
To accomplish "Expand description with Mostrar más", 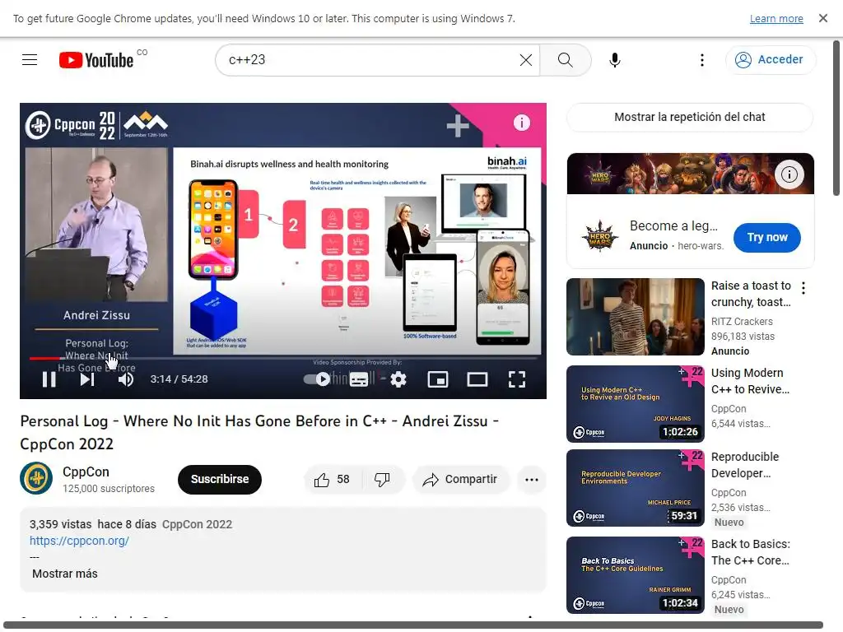I will (64, 574).
